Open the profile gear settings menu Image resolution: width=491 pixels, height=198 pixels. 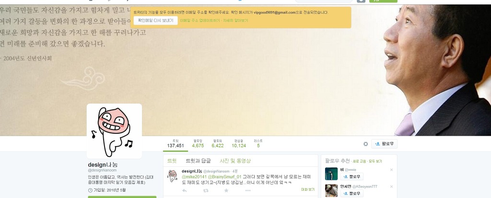click(x=365, y=144)
